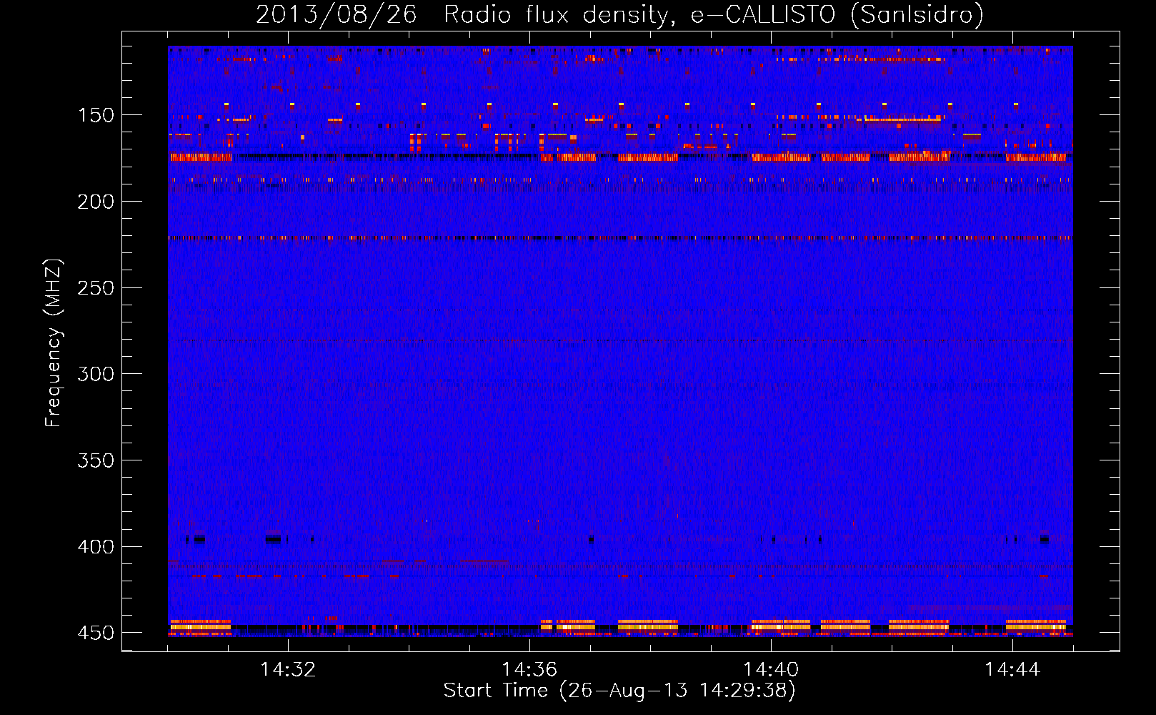
Task: Click the 14:40 time tick label
Action: point(771,669)
